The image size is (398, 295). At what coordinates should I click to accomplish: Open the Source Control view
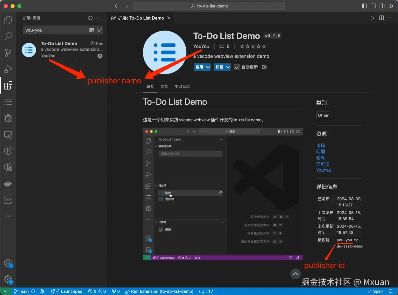(x=8, y=52)
